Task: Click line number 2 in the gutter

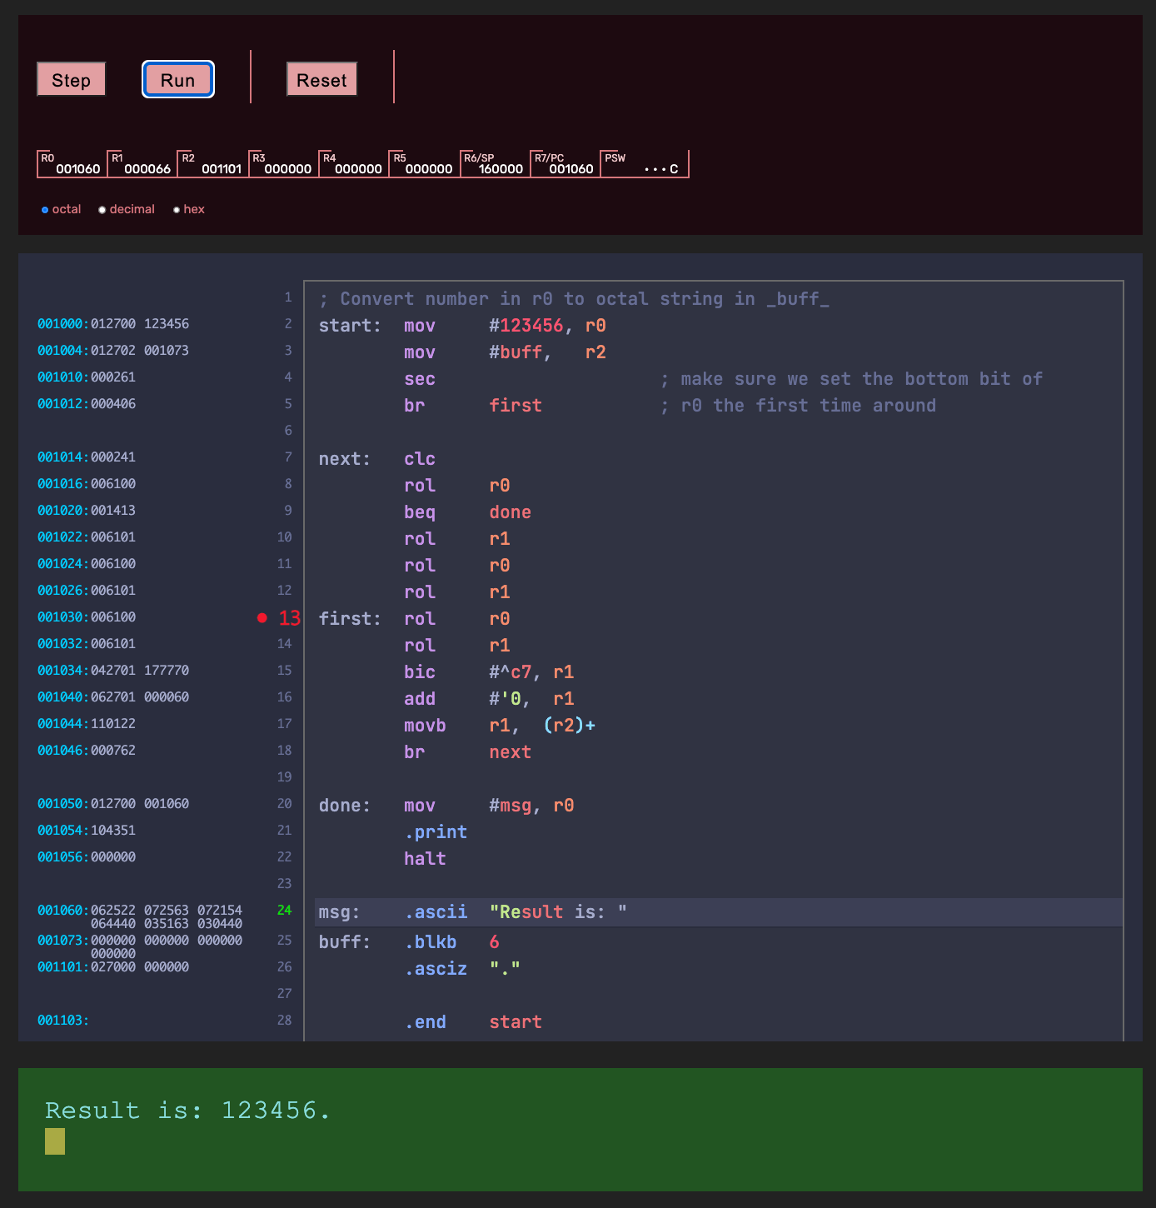Action: pyautogui.click(x=288, y=324)
